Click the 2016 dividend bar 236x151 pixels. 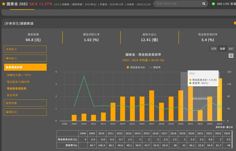(142, 109)
